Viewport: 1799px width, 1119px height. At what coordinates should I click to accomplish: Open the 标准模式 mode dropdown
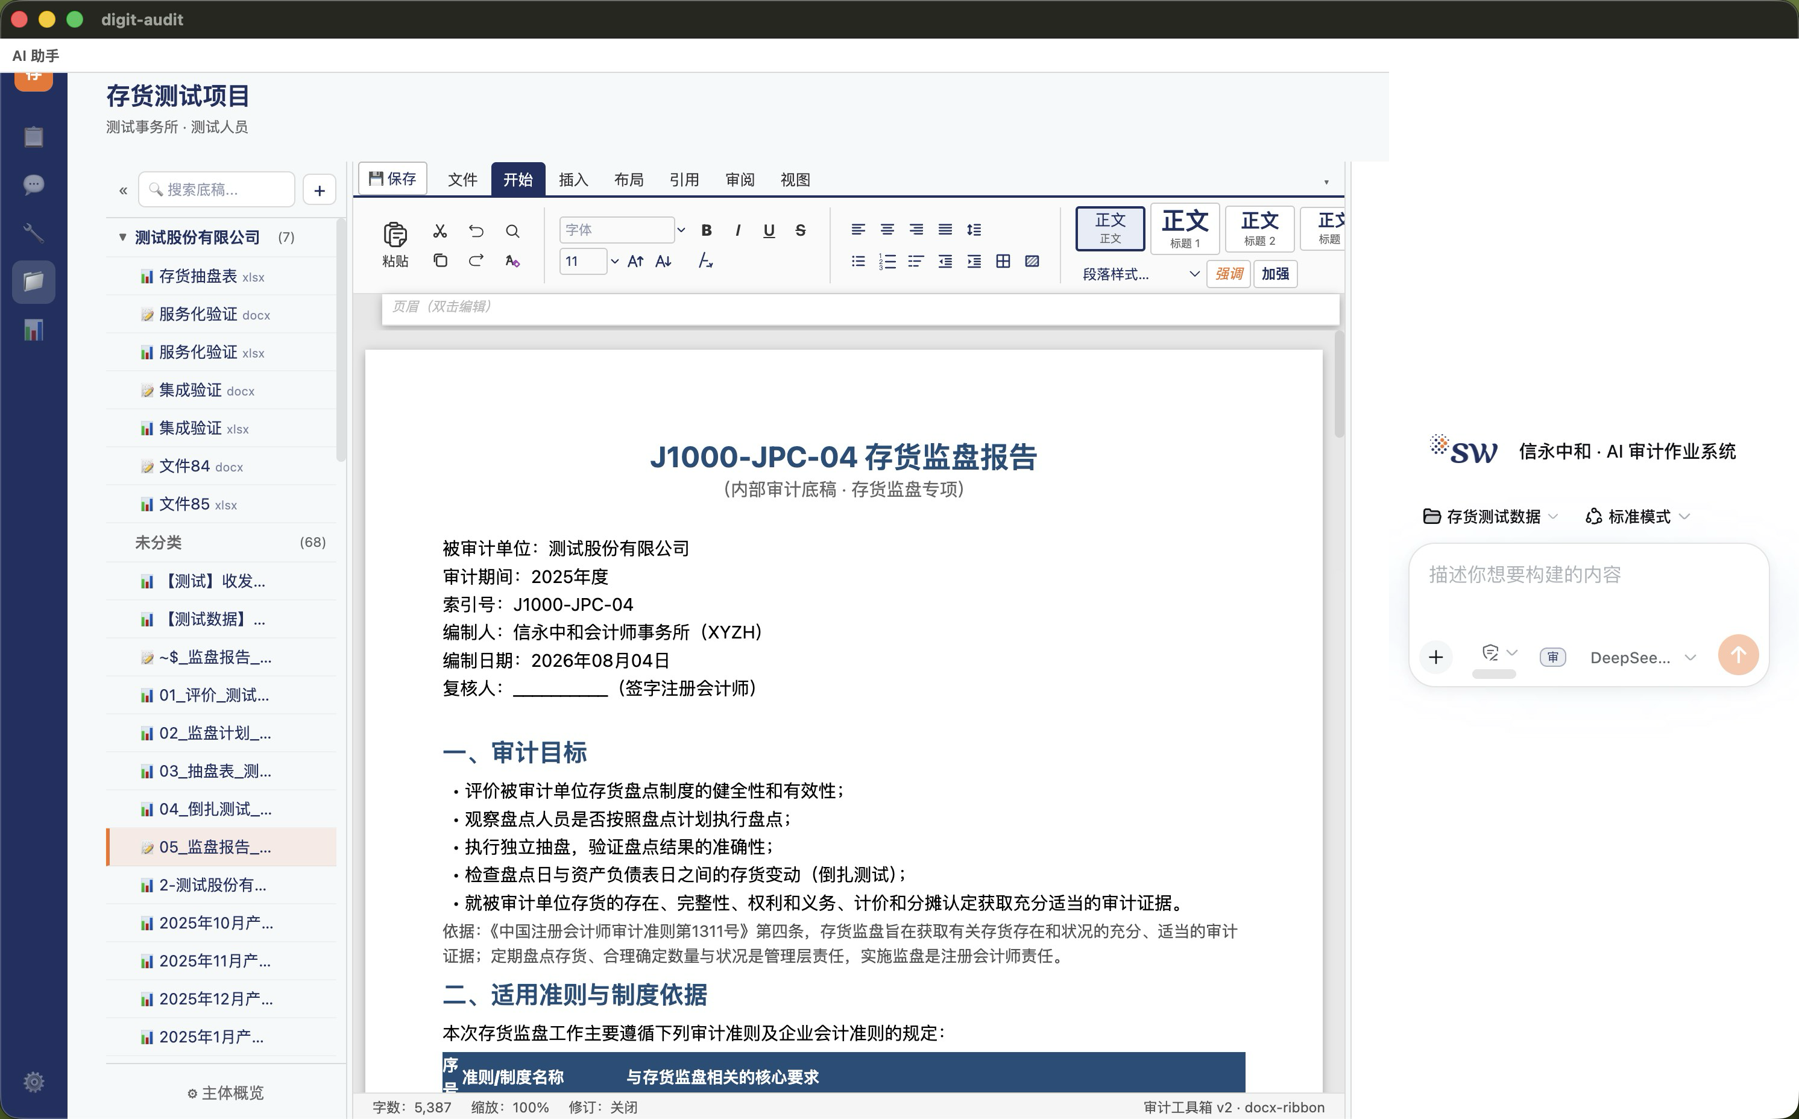pyautogui.click(x=1637, y=517)
